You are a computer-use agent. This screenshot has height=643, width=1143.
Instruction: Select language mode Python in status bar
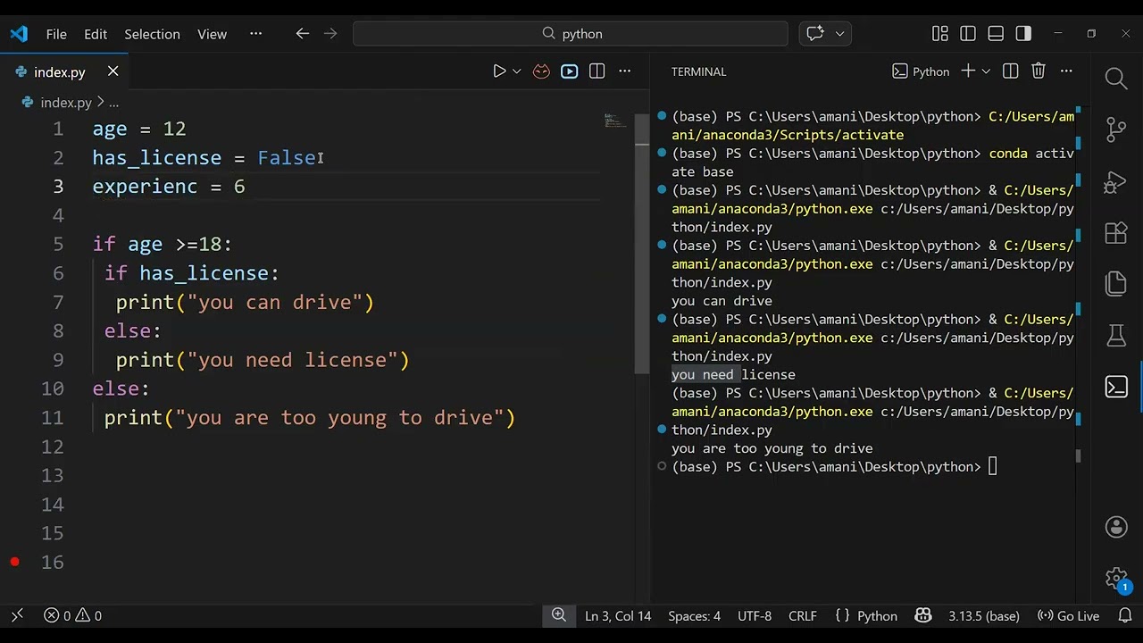(x=877, y=615)
